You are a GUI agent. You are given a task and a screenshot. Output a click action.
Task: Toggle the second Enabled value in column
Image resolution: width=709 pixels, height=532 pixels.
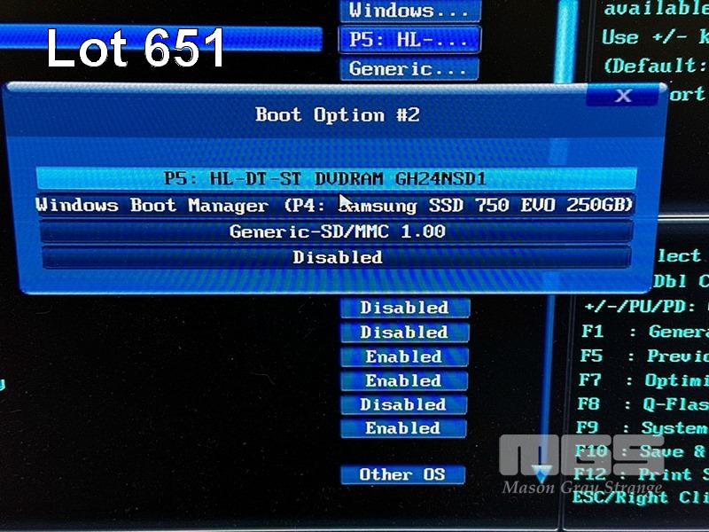(x=404, y=380)
